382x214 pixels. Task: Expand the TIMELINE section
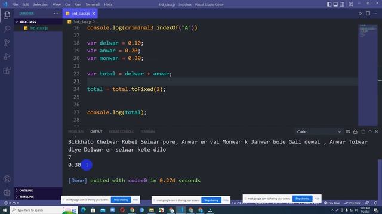click(38, 197)
